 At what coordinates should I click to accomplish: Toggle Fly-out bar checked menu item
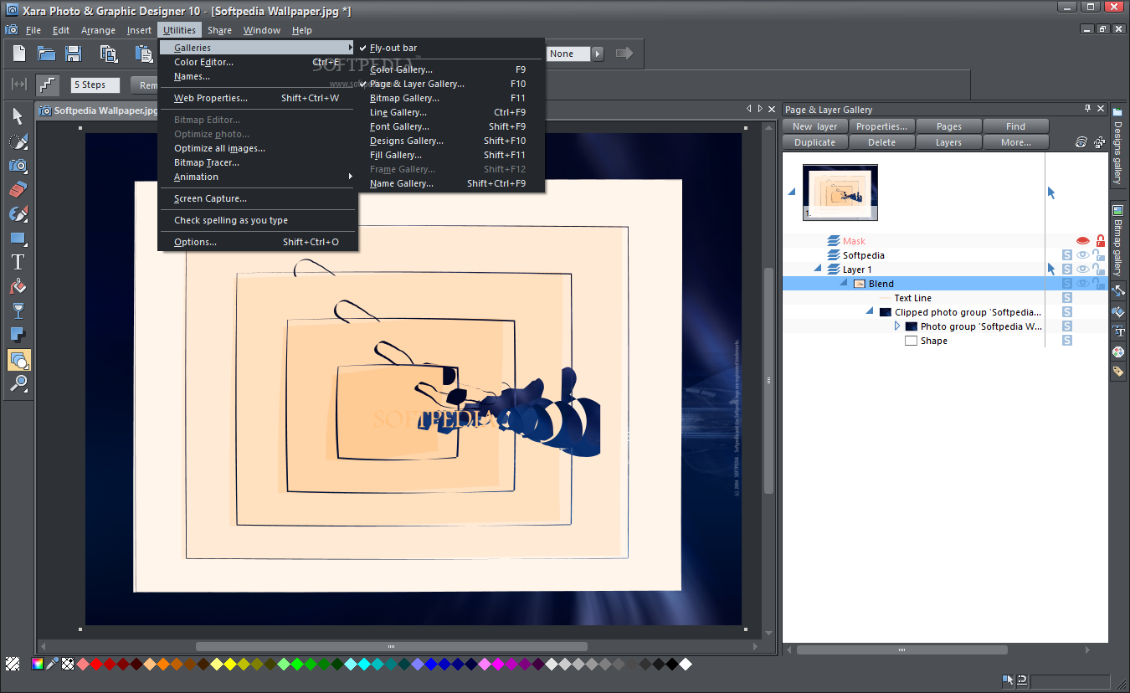452,48
